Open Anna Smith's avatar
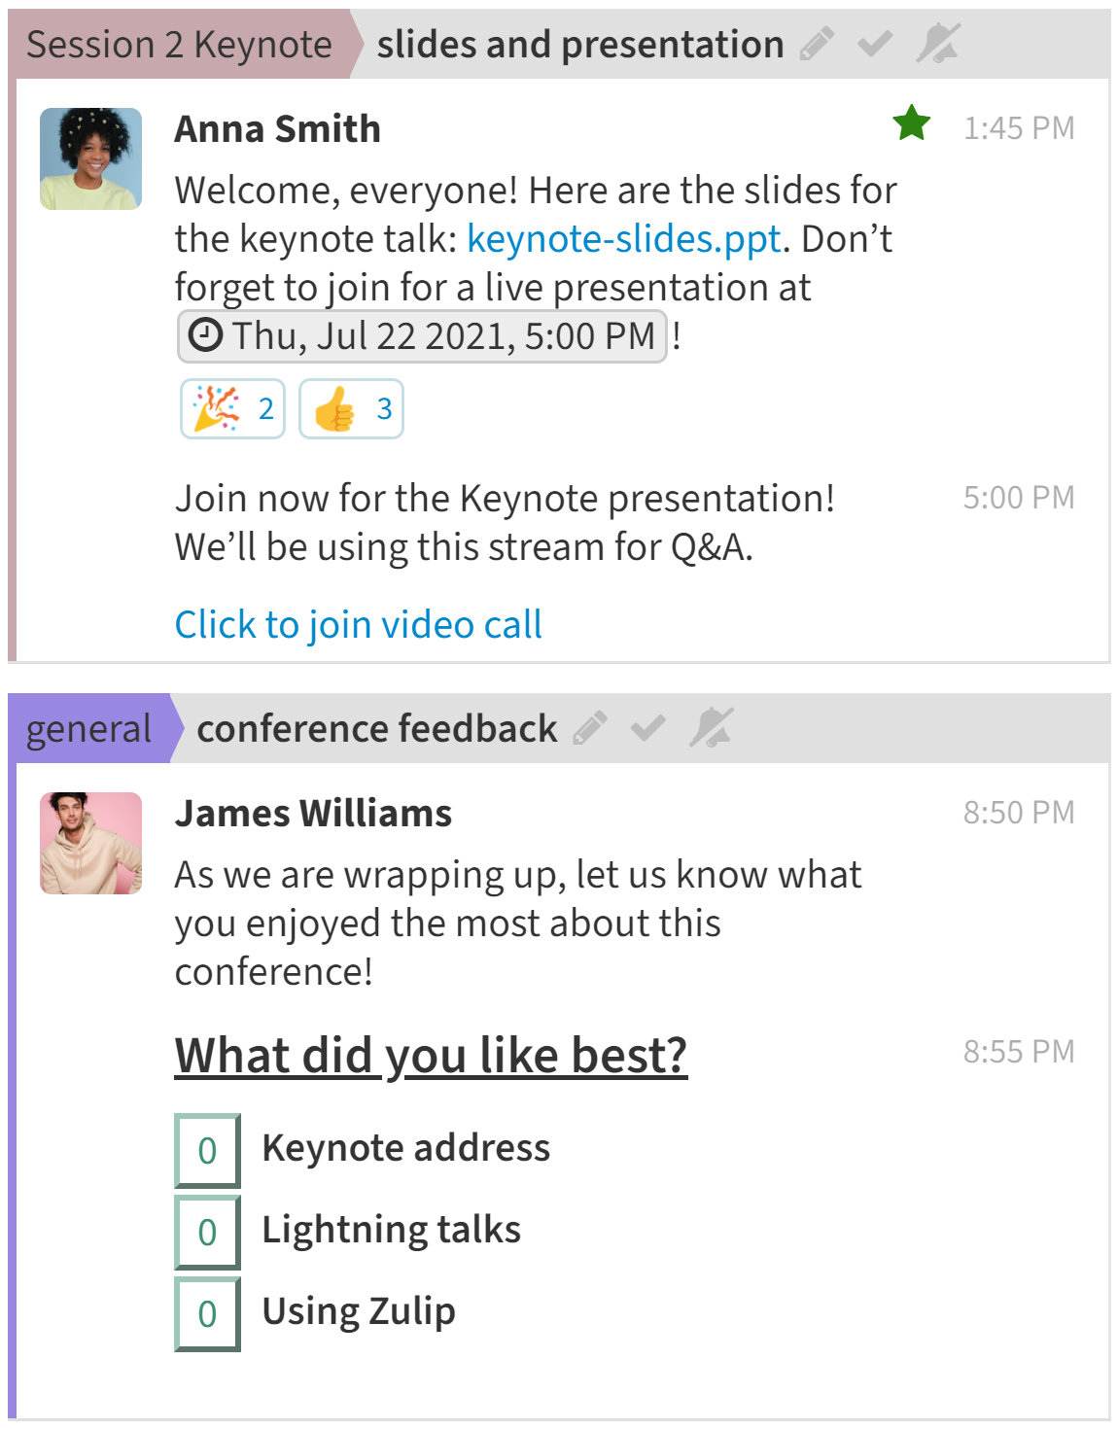1118x1429 pixels. pyautogui.click(x=90, y=158)
